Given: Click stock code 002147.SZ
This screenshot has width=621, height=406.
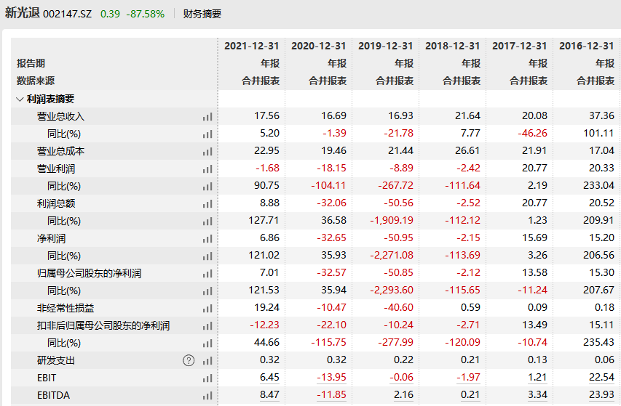Looking at the screenshot, I should pyautogui.click(x=68, y=14).
